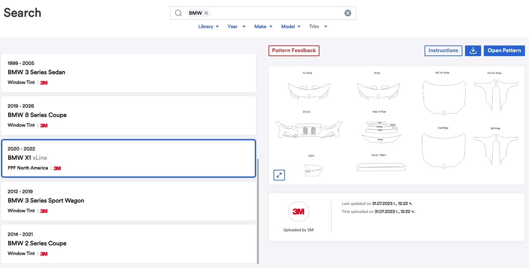This screenshot has height=268, width=529.
Task: Open the Year filter dropdown
Action: [236, 27]
